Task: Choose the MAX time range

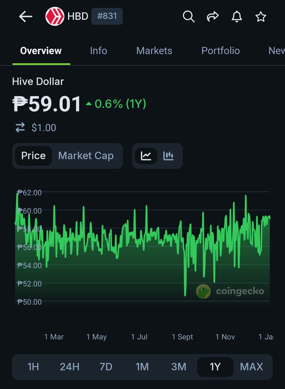Action: pyautogui.click(x=251, y=367)
